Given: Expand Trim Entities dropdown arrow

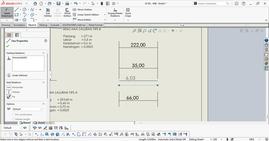Looking at the screenshot, I should tap(48, 20).
